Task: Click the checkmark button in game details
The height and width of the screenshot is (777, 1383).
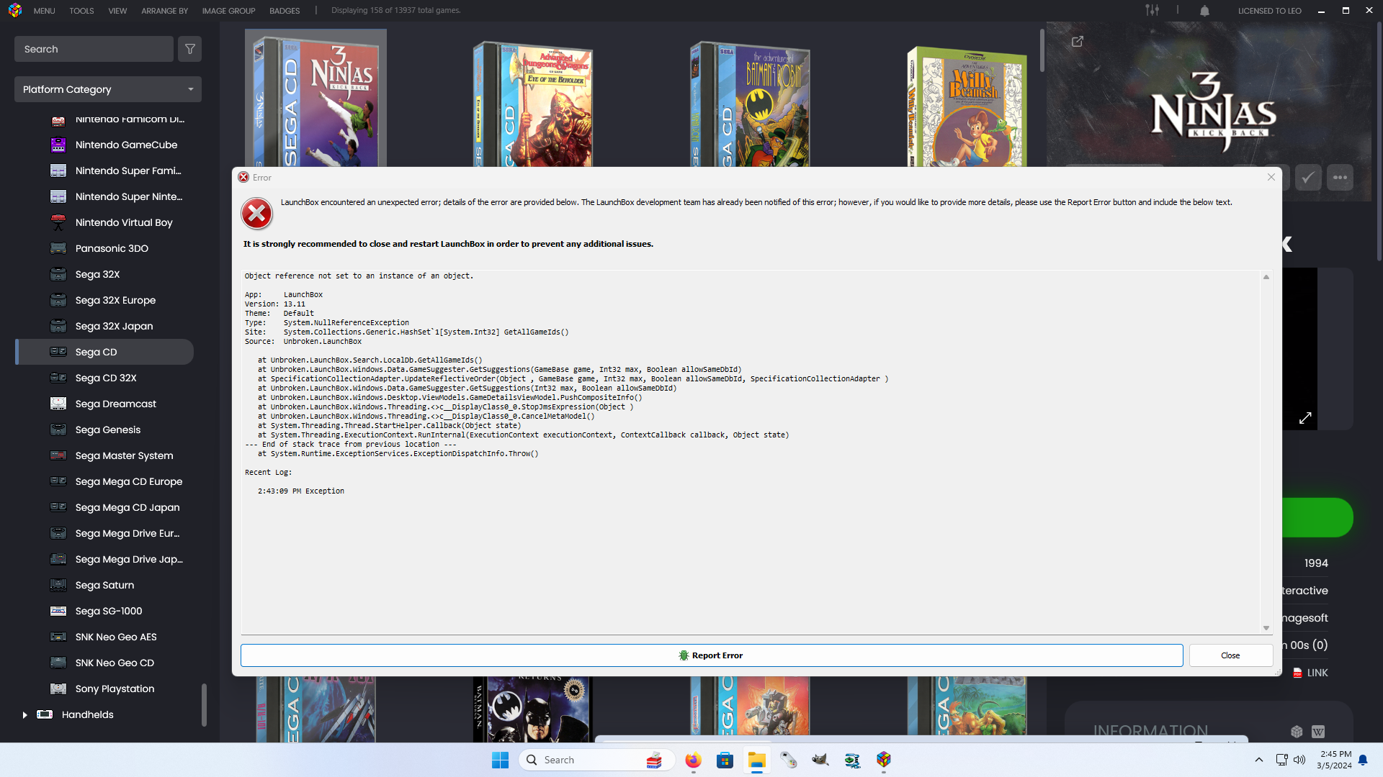Action: click(x=1308, y=178)
